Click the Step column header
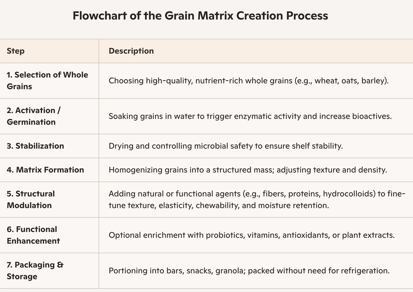This screenshot has height=292, width=413. point(16,51)
